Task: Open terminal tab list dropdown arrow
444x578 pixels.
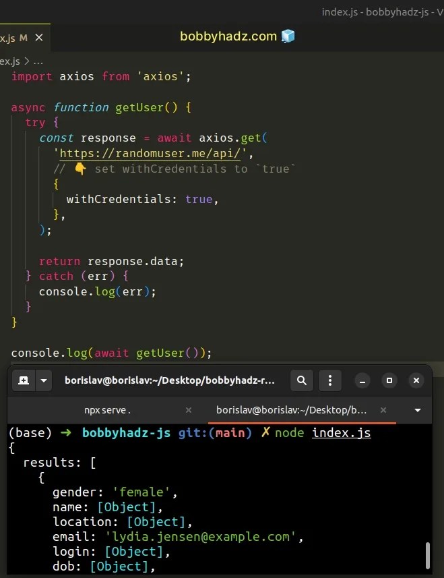Action: click(x=418, y=410)
